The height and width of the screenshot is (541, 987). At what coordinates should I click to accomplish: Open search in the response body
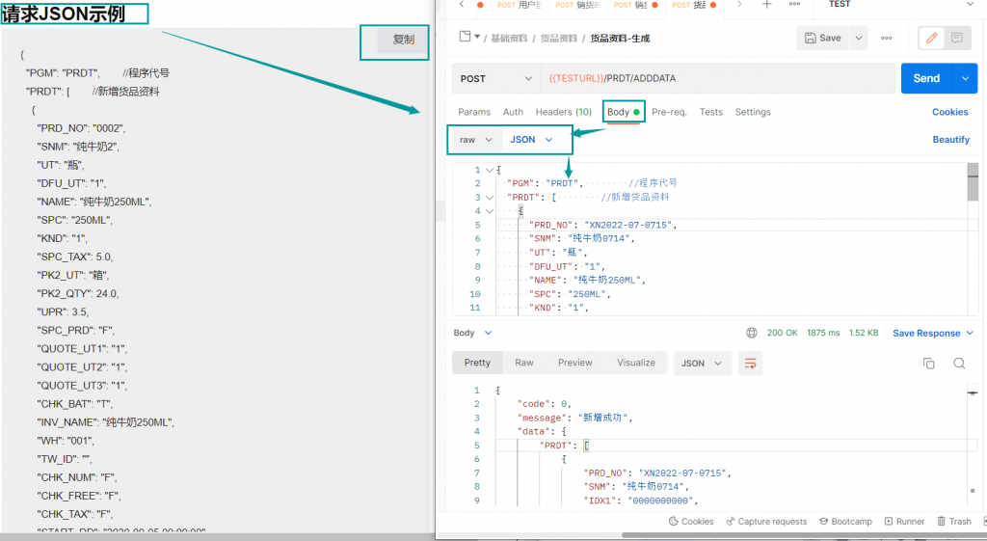[x=959, y=364]
